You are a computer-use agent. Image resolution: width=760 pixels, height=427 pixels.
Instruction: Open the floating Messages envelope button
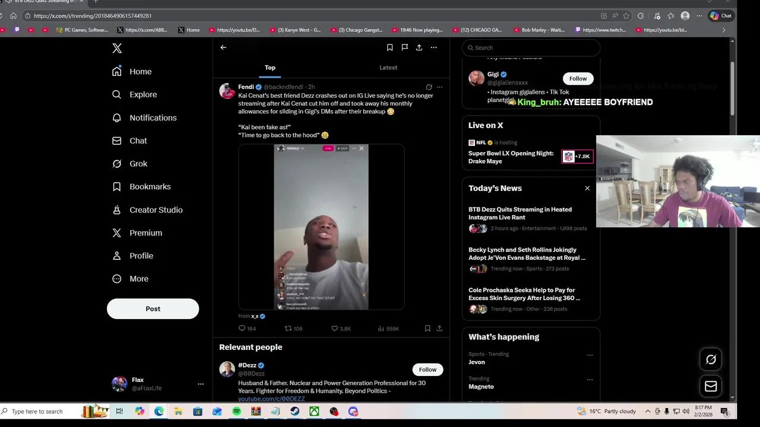click(711, 386)
